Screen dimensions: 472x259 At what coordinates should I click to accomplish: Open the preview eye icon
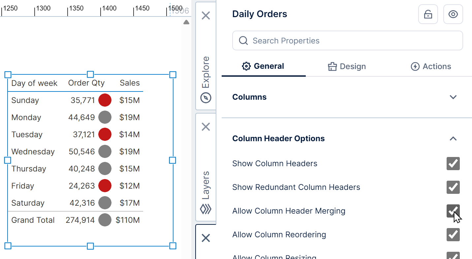tap(453, 14)
